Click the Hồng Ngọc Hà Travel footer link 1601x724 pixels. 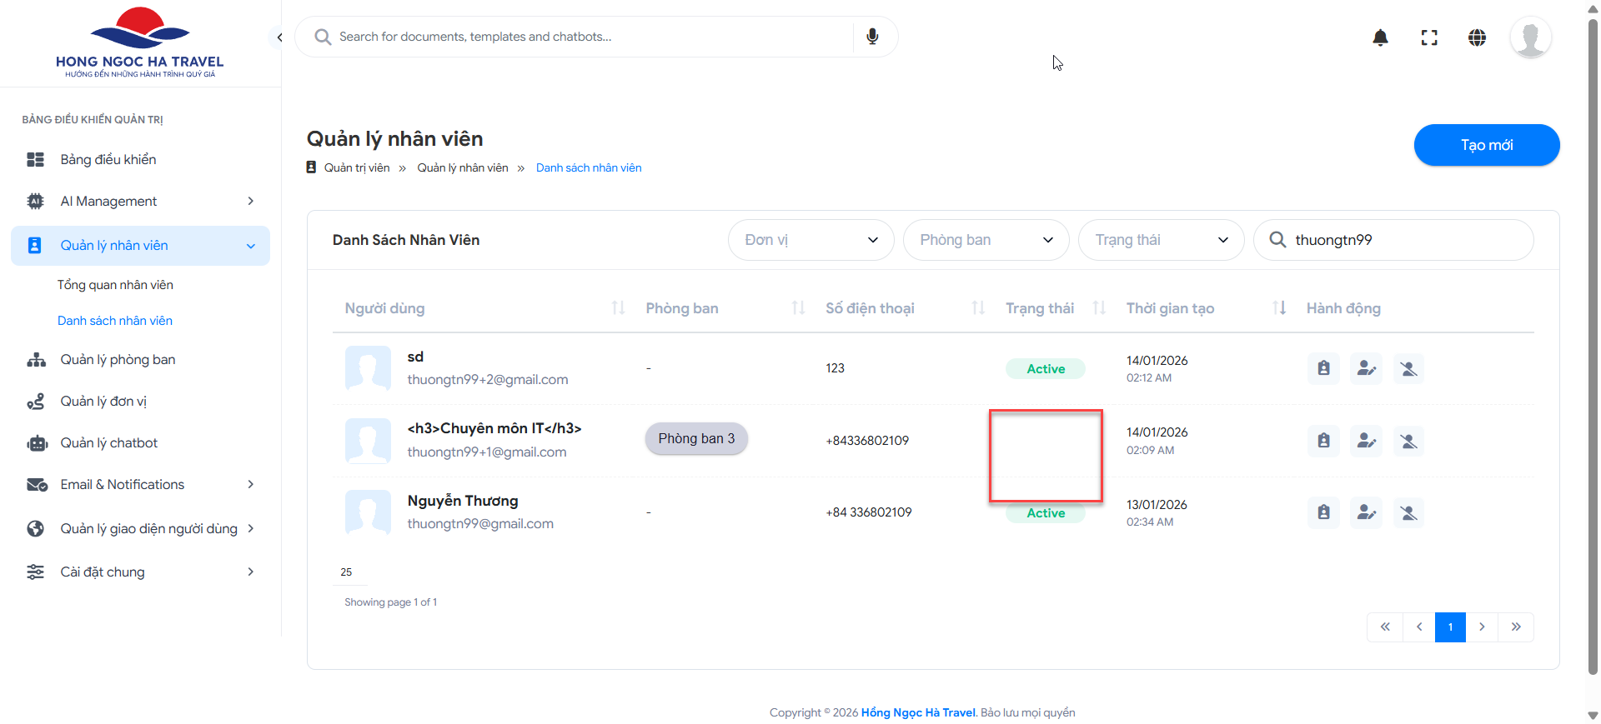917,712
